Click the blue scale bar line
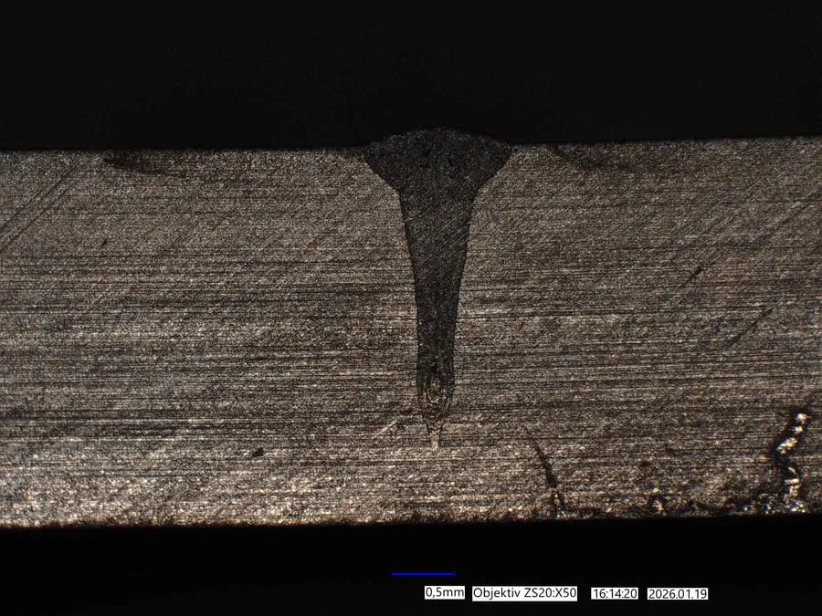Viewport: 822px width, 616px height. coord(423,574)
